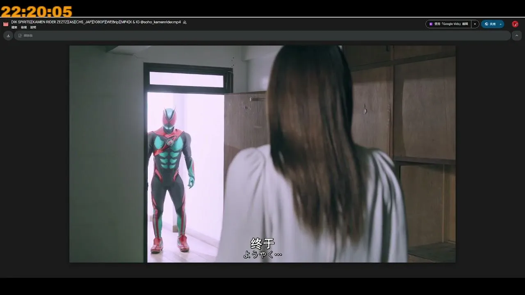Open the dropdown arrow on the Share button
525x295 pixels.
tap(501, 24)
